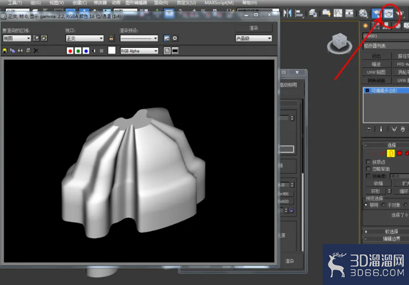Click the pin stack icon

tap(369, 129)
